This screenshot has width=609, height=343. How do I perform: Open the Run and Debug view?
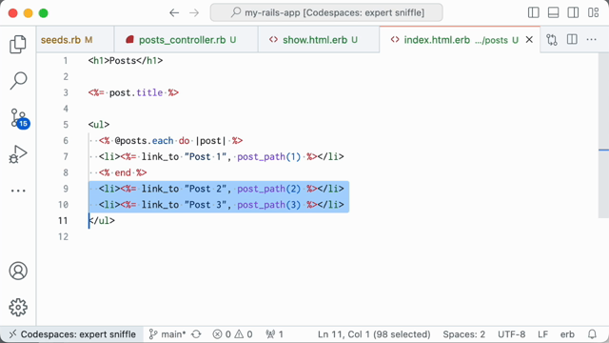(x=18, y=154)
